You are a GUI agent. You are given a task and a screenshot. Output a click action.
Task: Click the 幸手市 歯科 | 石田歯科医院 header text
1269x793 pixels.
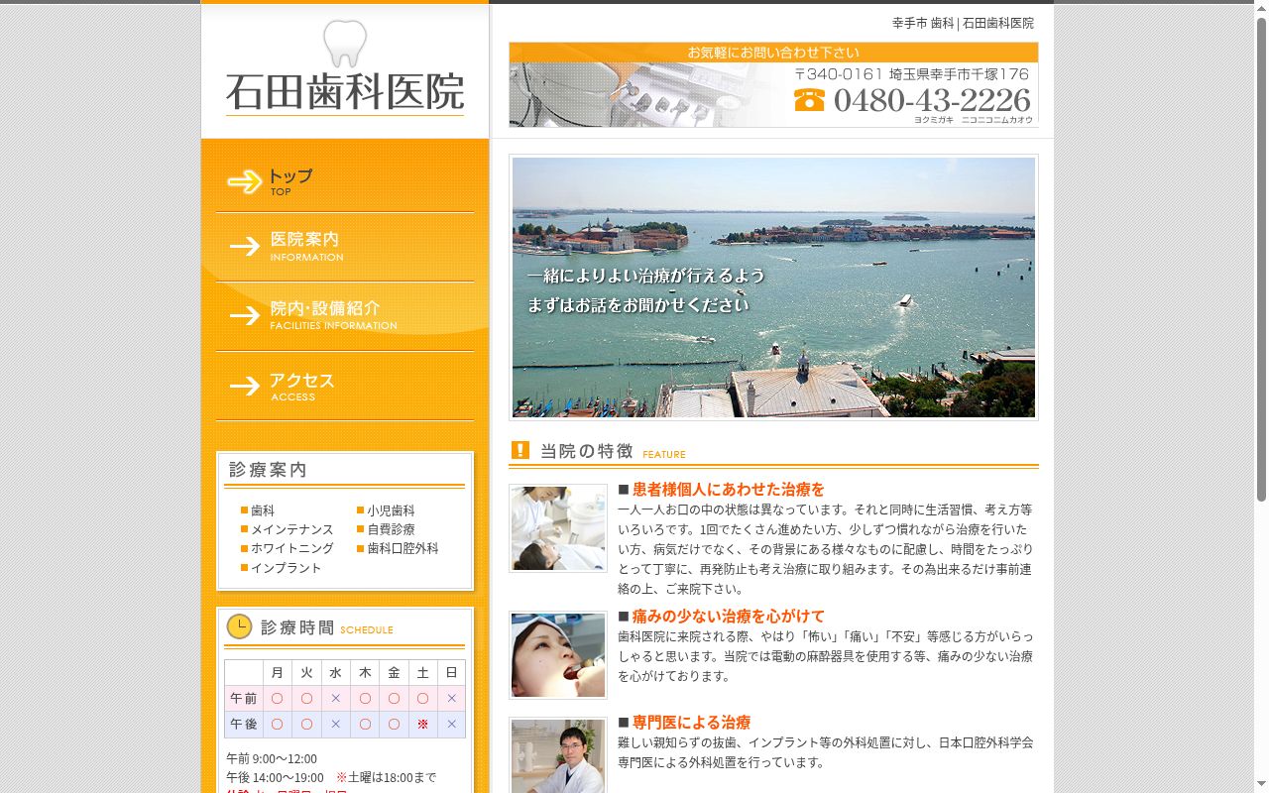click(963, 23)
